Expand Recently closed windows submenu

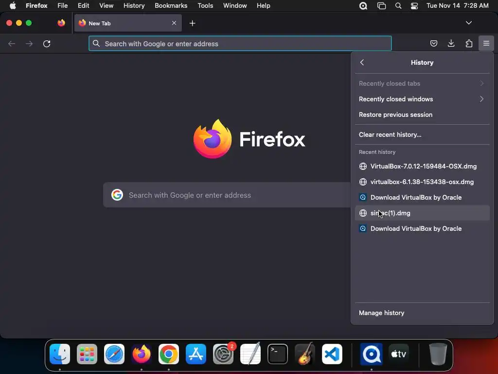pyautogui.click(x=422, y=99)
